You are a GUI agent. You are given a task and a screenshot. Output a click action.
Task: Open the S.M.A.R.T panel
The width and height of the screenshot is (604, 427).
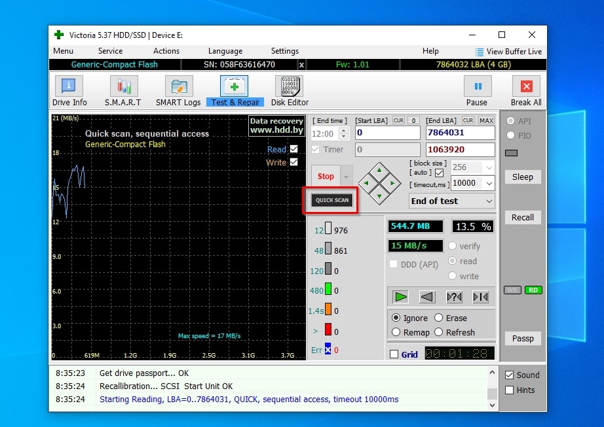(x=123, y=91)
